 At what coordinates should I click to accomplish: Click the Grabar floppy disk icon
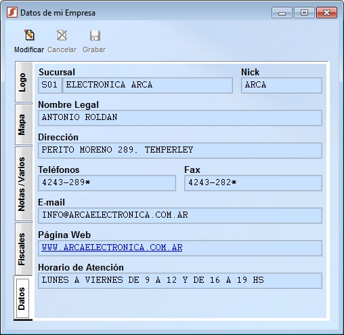pyautogui.click(x=95, y=35)
